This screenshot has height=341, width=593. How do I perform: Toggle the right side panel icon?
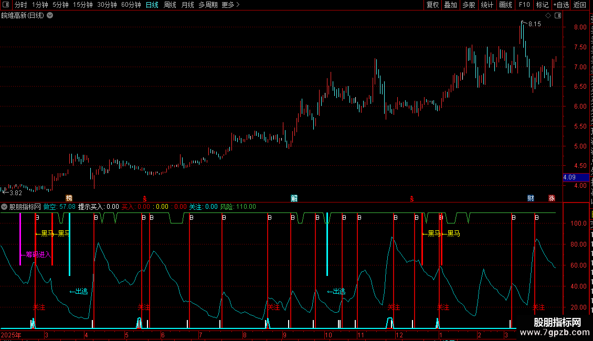click(558, 16)
